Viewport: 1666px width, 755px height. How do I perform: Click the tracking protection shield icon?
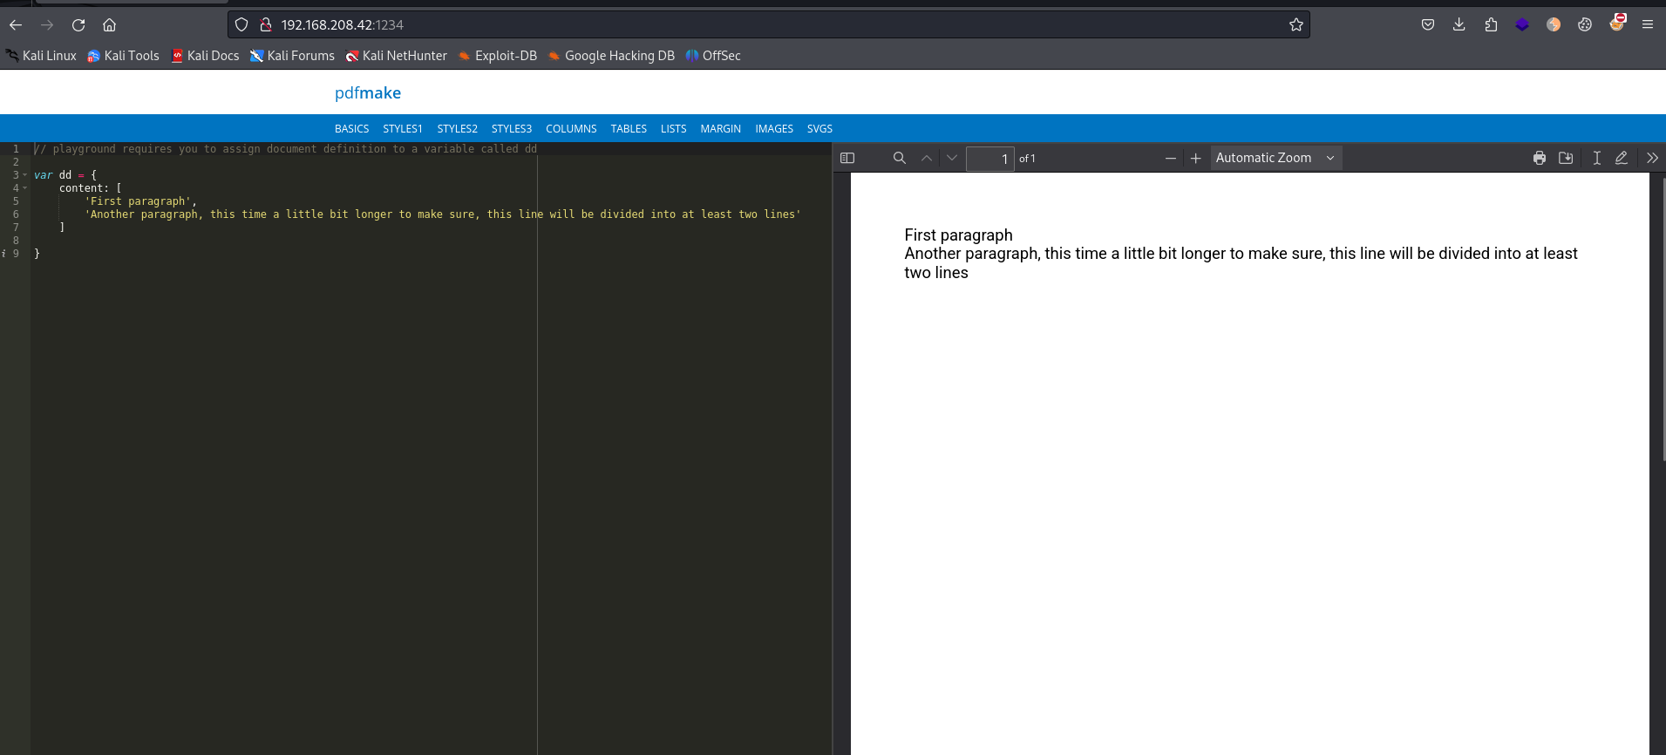[x=241, y=24]
